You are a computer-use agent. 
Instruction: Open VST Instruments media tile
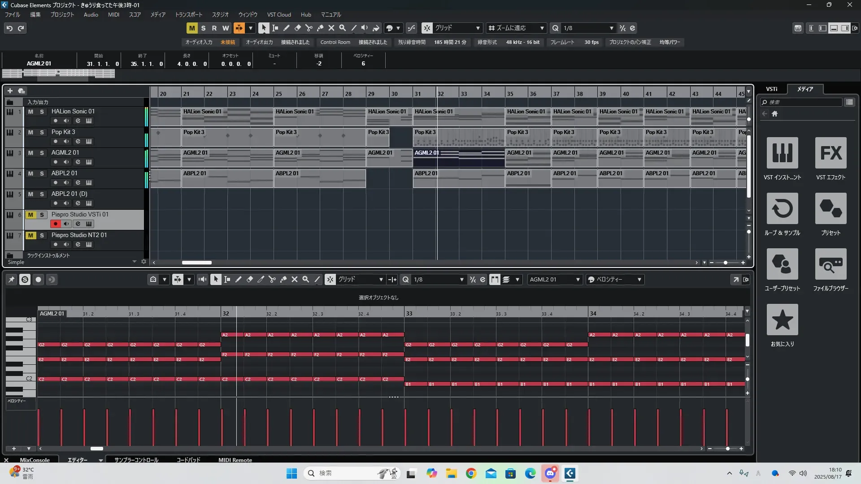point(782,153)
